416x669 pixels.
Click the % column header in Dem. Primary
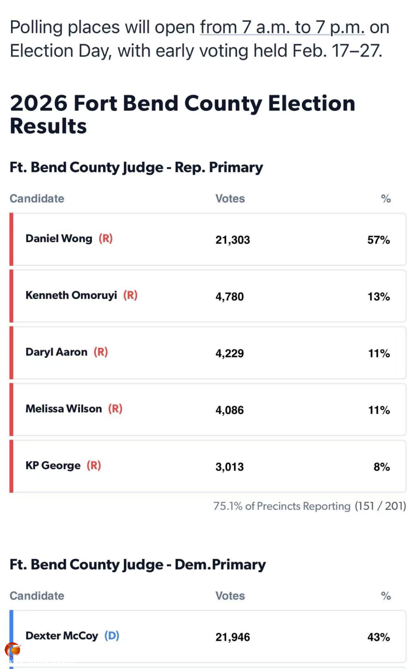(x=386, y=596)
